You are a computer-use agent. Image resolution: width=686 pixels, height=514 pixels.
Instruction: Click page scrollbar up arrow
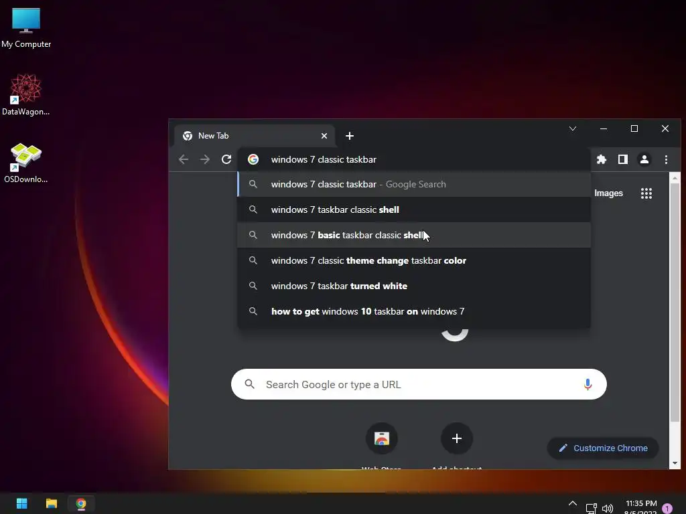click(675, 178)
